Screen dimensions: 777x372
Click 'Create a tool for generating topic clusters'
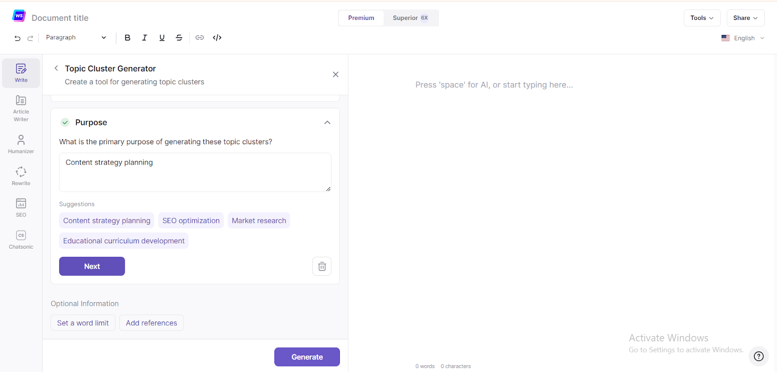tap(135, 82)
